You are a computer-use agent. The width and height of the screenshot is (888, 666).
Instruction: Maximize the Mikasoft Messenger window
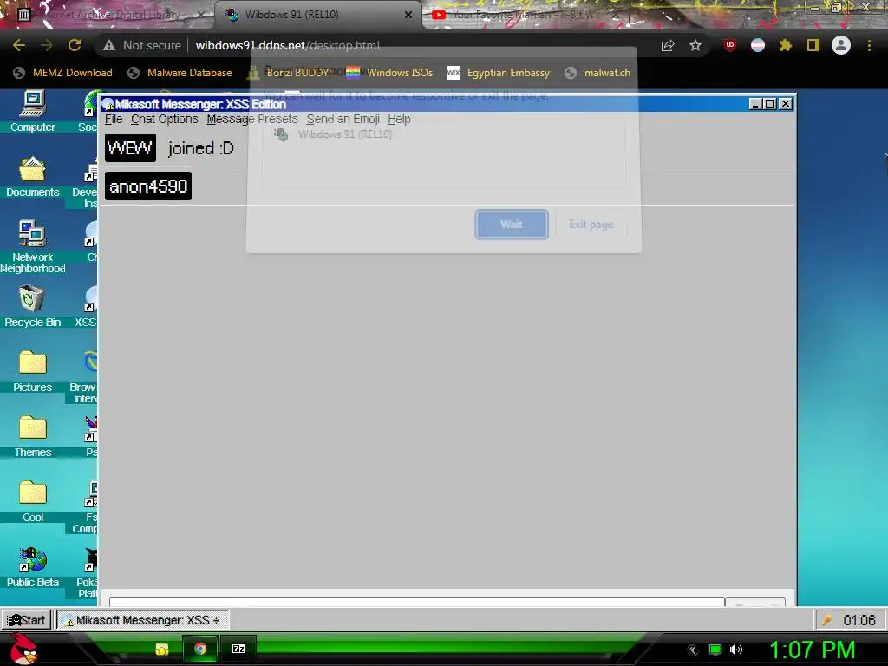[x=770, y=104]
